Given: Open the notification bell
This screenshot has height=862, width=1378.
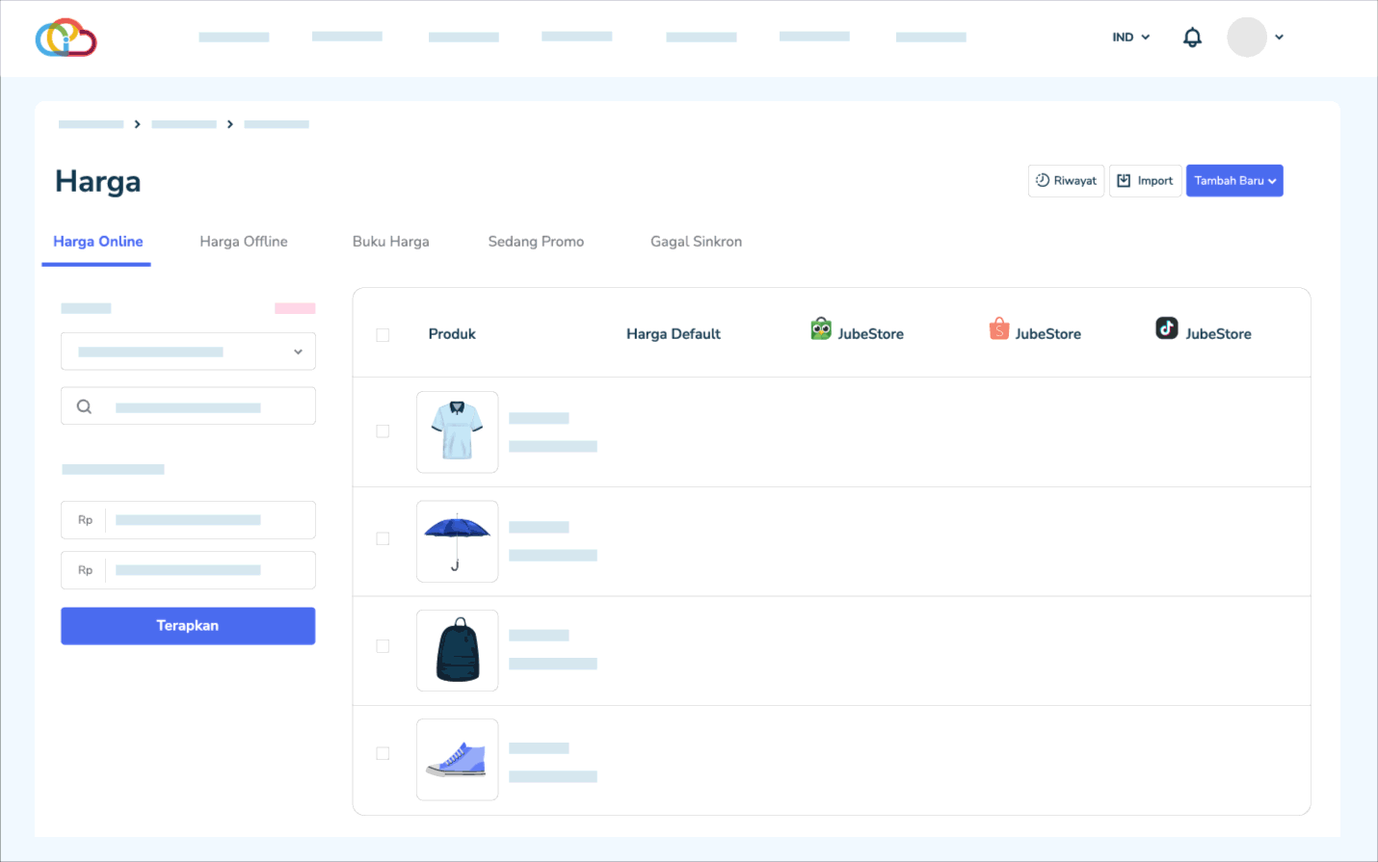Looking at the screenshot, I should coord(1192,38).
